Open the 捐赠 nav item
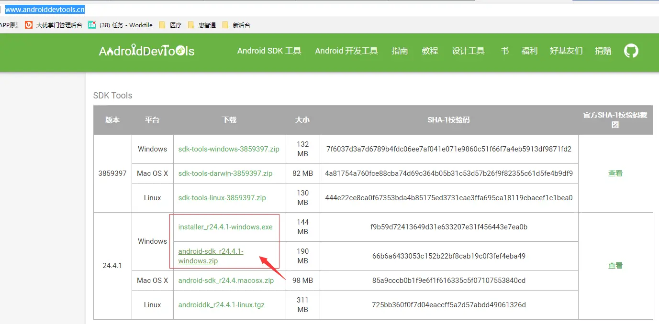This screenshot has width=659, height=324. coord(603,51)
